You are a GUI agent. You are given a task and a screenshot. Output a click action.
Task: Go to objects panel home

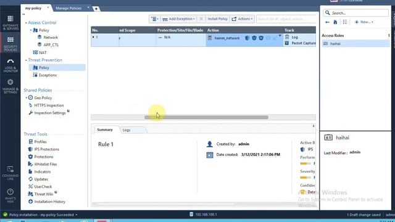click(x=335, y=22)
